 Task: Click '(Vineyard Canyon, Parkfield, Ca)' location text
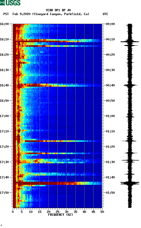[x=61, y=14]
